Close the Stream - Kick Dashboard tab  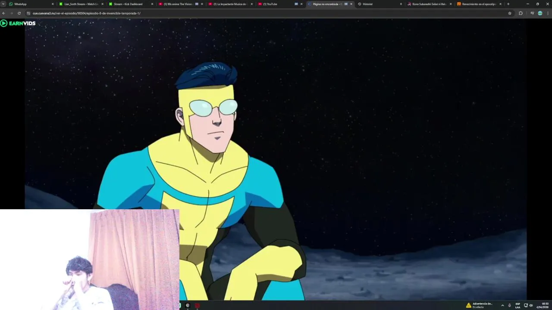(152, 4)
